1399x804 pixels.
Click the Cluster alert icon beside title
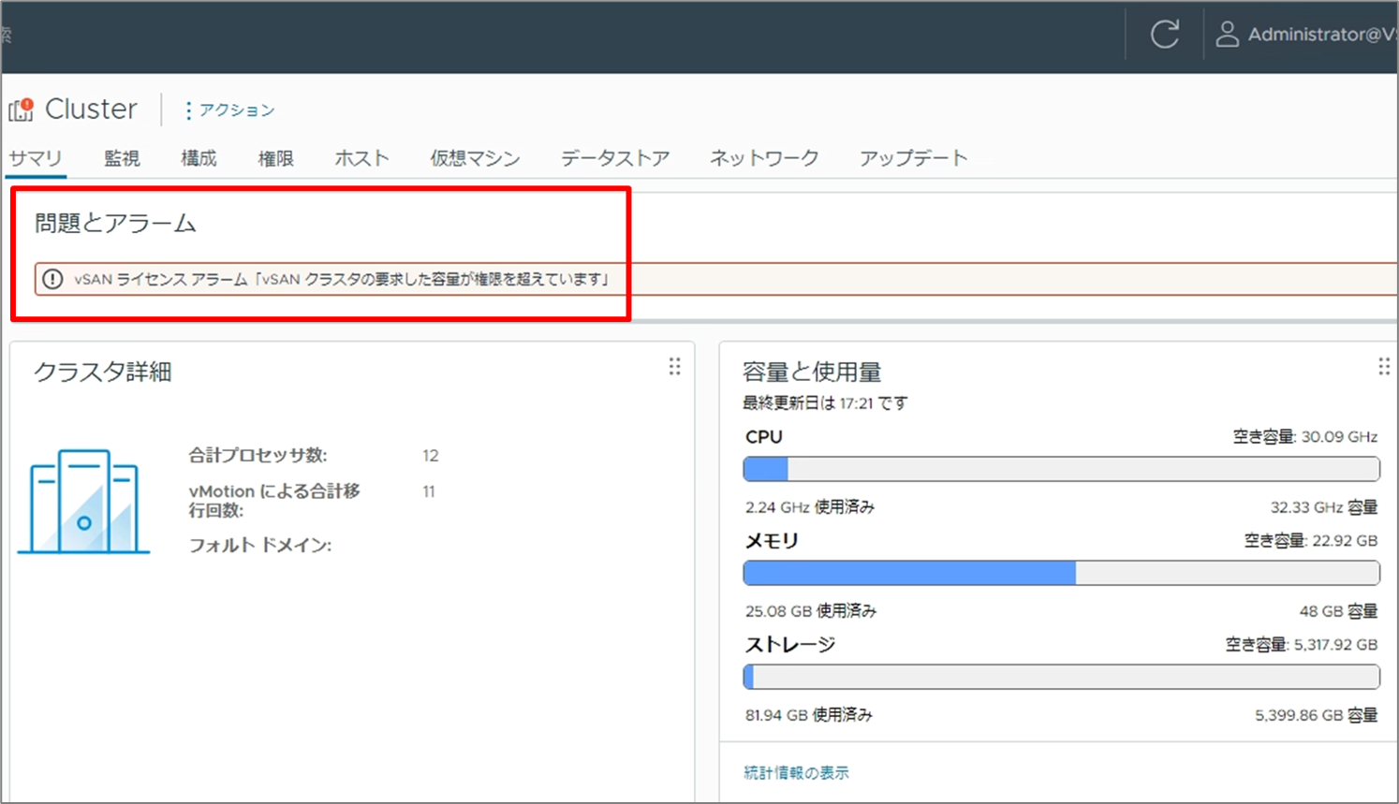(21, 110)
